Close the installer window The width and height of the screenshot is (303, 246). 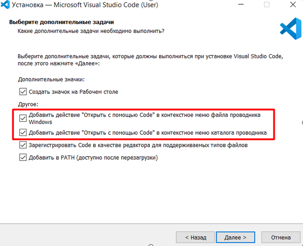click(x=293, y=4)
